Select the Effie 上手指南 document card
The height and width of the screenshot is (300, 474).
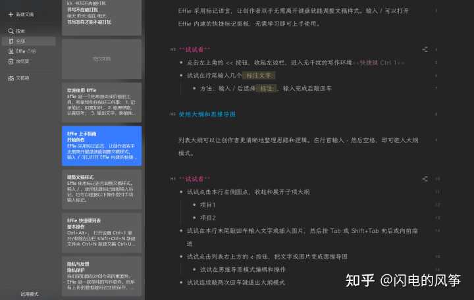(101, 146)
